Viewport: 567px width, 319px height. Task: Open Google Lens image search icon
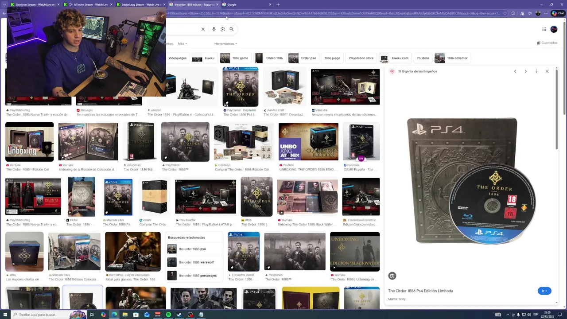[223, 29]
